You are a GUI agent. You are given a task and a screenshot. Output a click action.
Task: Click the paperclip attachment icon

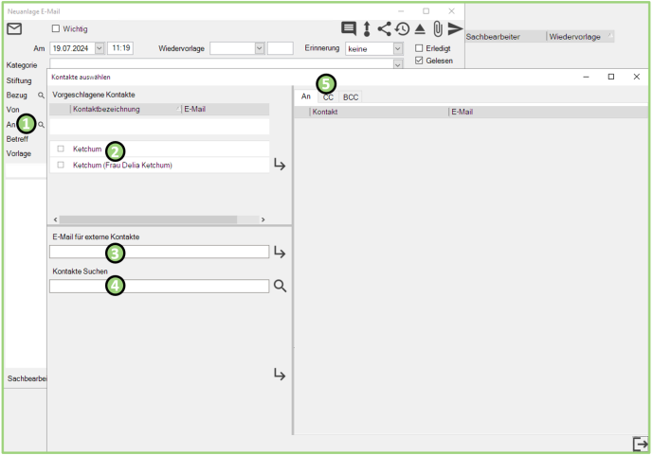(438, 28)
